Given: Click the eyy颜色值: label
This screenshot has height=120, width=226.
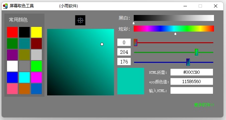Looking at the screenshot, I should [159, 82].
